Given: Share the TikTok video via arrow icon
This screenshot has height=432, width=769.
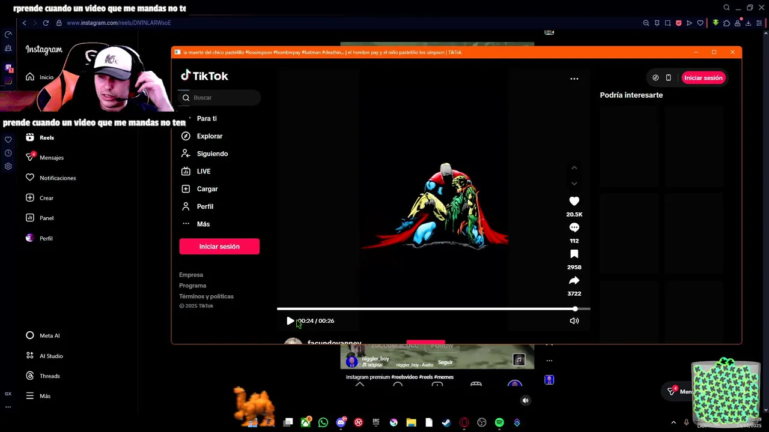Looking at the screenshot, I should [x=574, y=280].
